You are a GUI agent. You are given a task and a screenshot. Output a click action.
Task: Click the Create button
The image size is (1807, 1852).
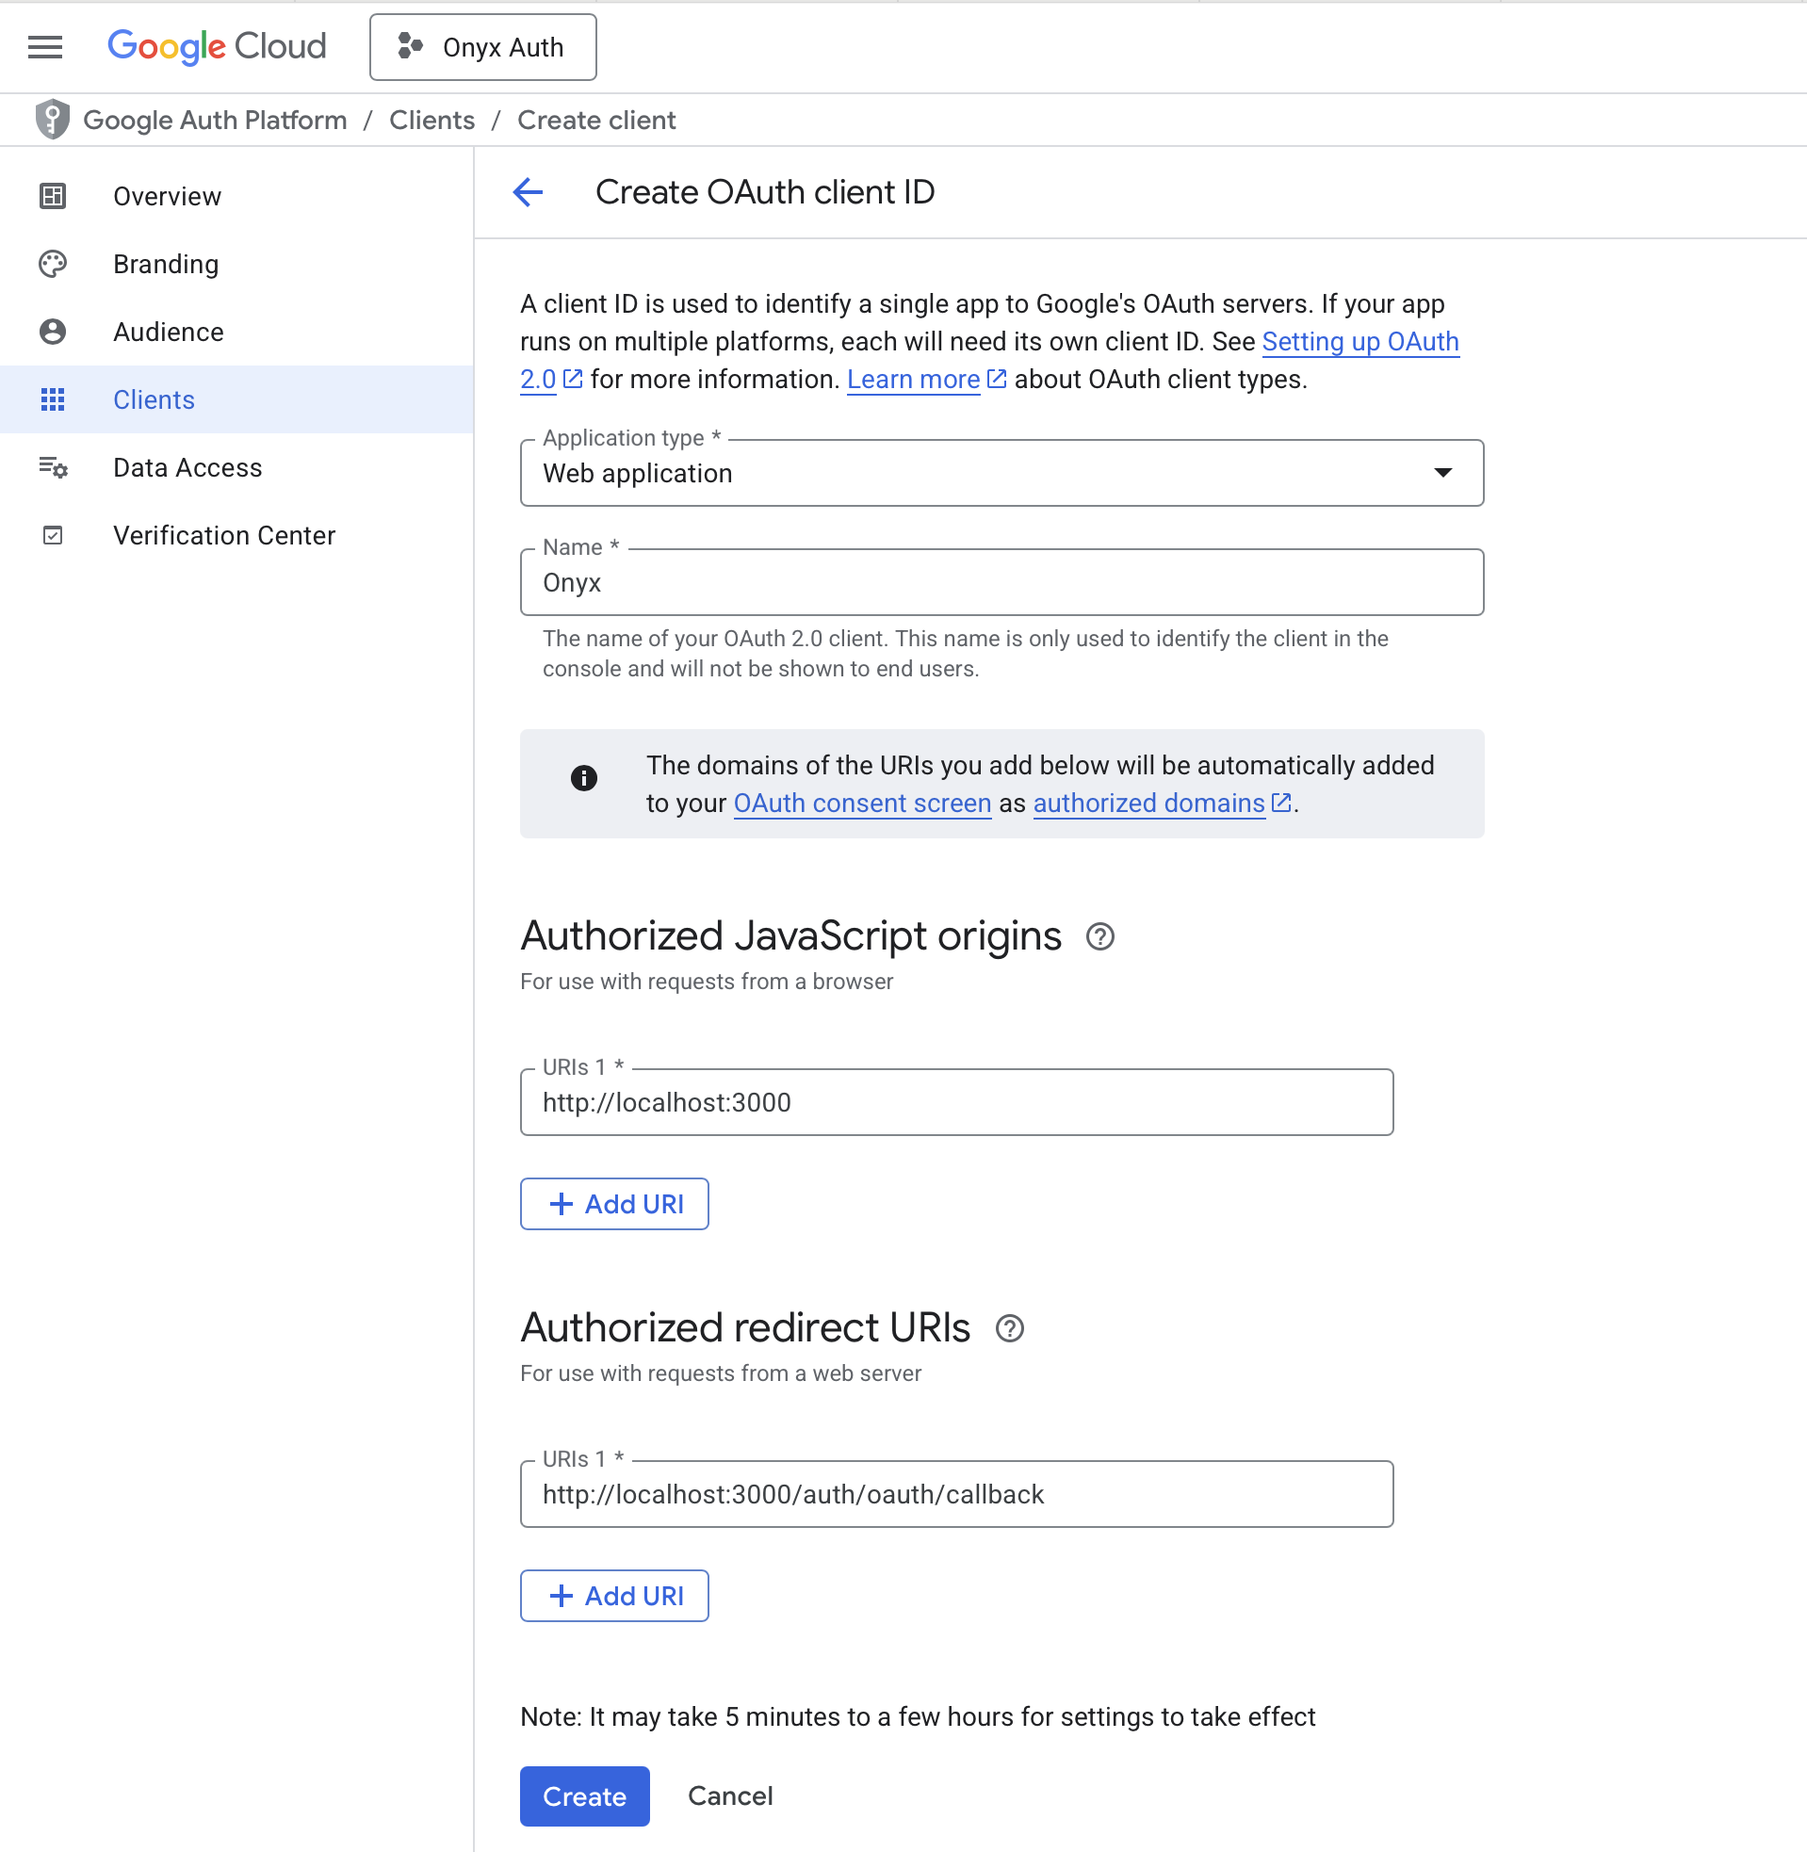pos(584,1796)
